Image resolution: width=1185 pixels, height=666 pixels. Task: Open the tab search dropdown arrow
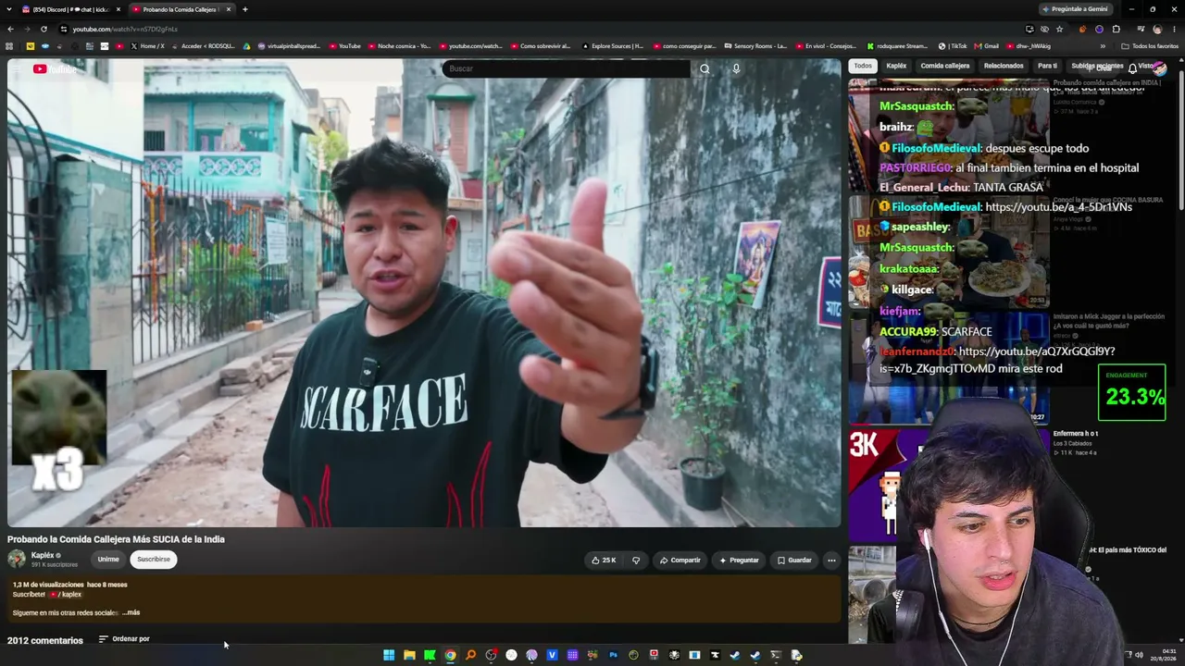pos(10,9)
